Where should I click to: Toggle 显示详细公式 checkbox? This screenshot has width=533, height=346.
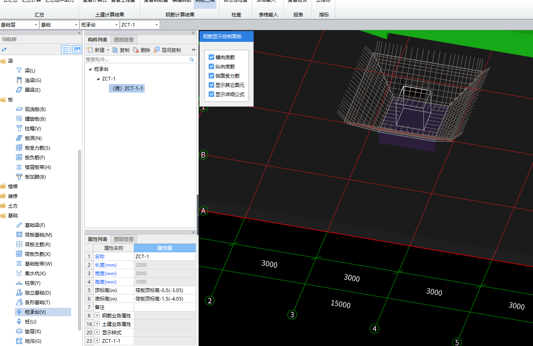(x=211, y=94)
